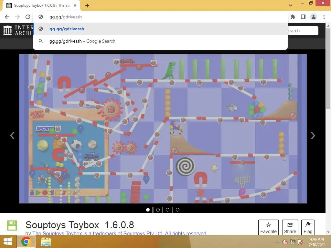Open the Windows Start button

point(8,242)
